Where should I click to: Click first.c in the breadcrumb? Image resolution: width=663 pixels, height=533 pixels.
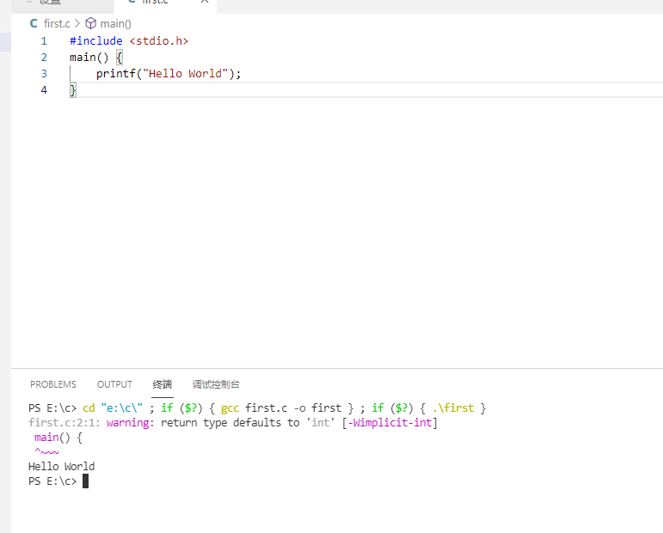click(57, 24)
